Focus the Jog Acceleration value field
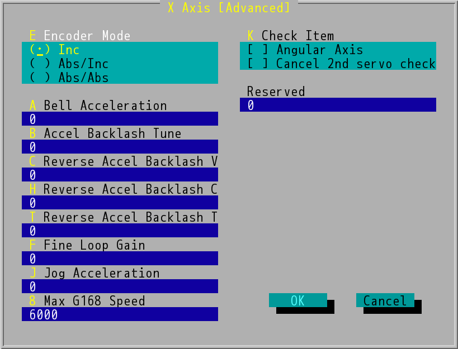The height and width of the screenshot is (349, 458). click(120, 286)
